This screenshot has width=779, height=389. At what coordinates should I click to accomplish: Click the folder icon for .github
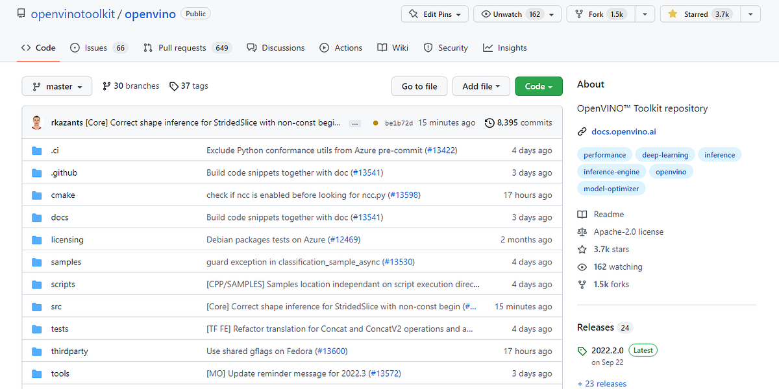(x=36, y=173)
